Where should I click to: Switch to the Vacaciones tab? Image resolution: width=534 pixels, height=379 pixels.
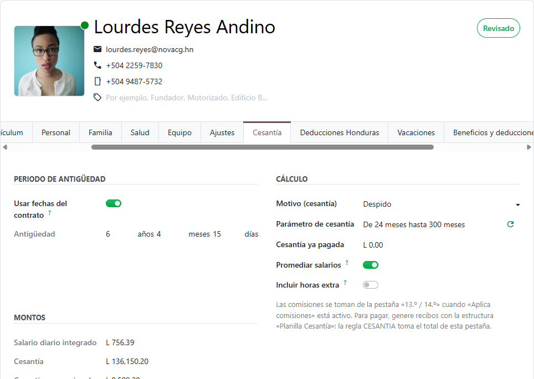pyautogui.click(x=416, y=132)
